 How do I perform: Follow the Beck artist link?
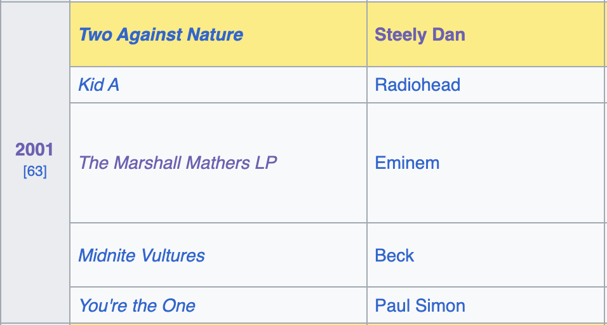pos(394,256)
